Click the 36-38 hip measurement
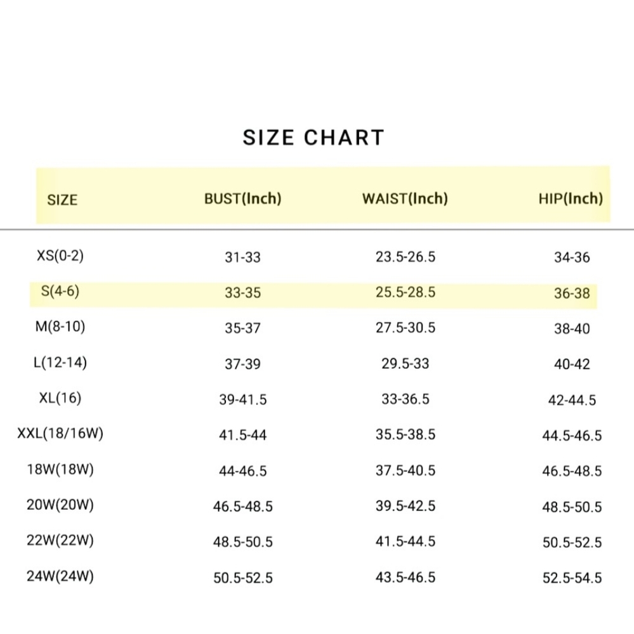 tap(572, 294)
